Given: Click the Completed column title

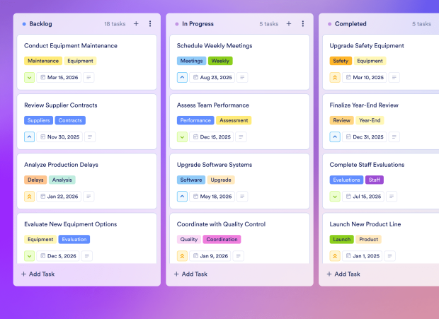Looking at the screenshot, I should click(x=350, y=23).
